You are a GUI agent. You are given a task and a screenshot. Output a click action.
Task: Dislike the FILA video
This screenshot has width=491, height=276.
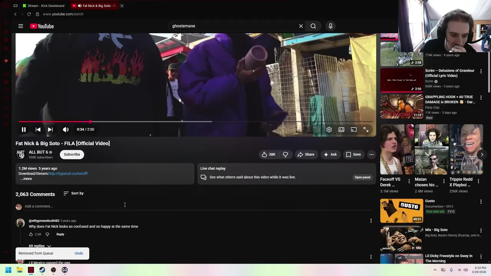[285, 154]
